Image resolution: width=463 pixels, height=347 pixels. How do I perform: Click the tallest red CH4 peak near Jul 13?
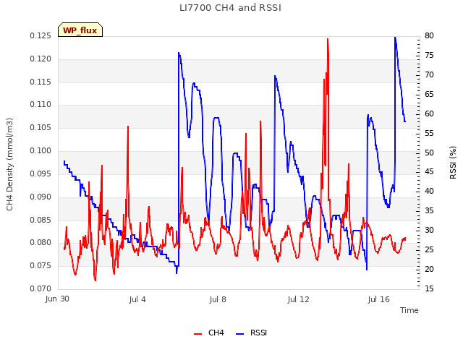coord(328,39)
